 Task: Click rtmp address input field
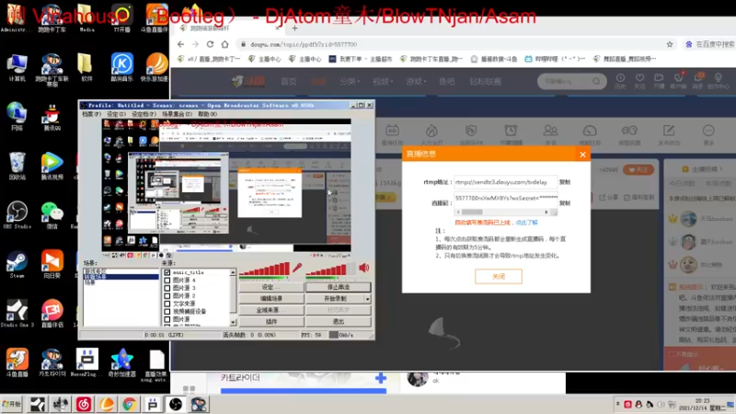click(x=505, y=182)
